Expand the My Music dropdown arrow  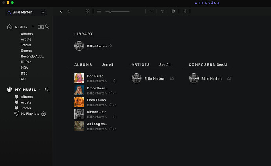39,89
